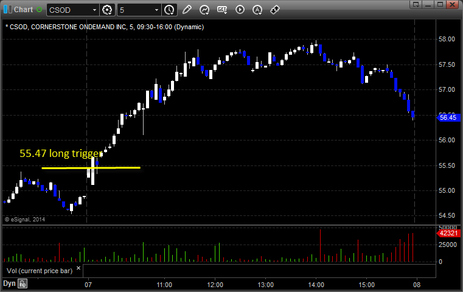This screenshot has width=463, height=292.
Task: Open the window options pop-out menu button
Action: tap(416, 4)
